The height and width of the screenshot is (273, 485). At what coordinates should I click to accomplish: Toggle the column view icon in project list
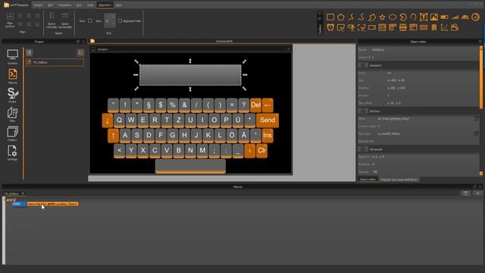pyautogui.click(x=80, y=52)
